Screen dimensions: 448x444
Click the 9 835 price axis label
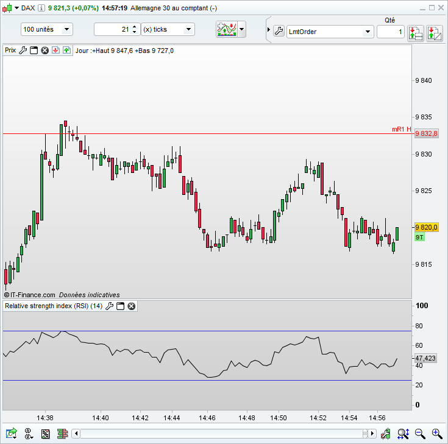[424, 117]
